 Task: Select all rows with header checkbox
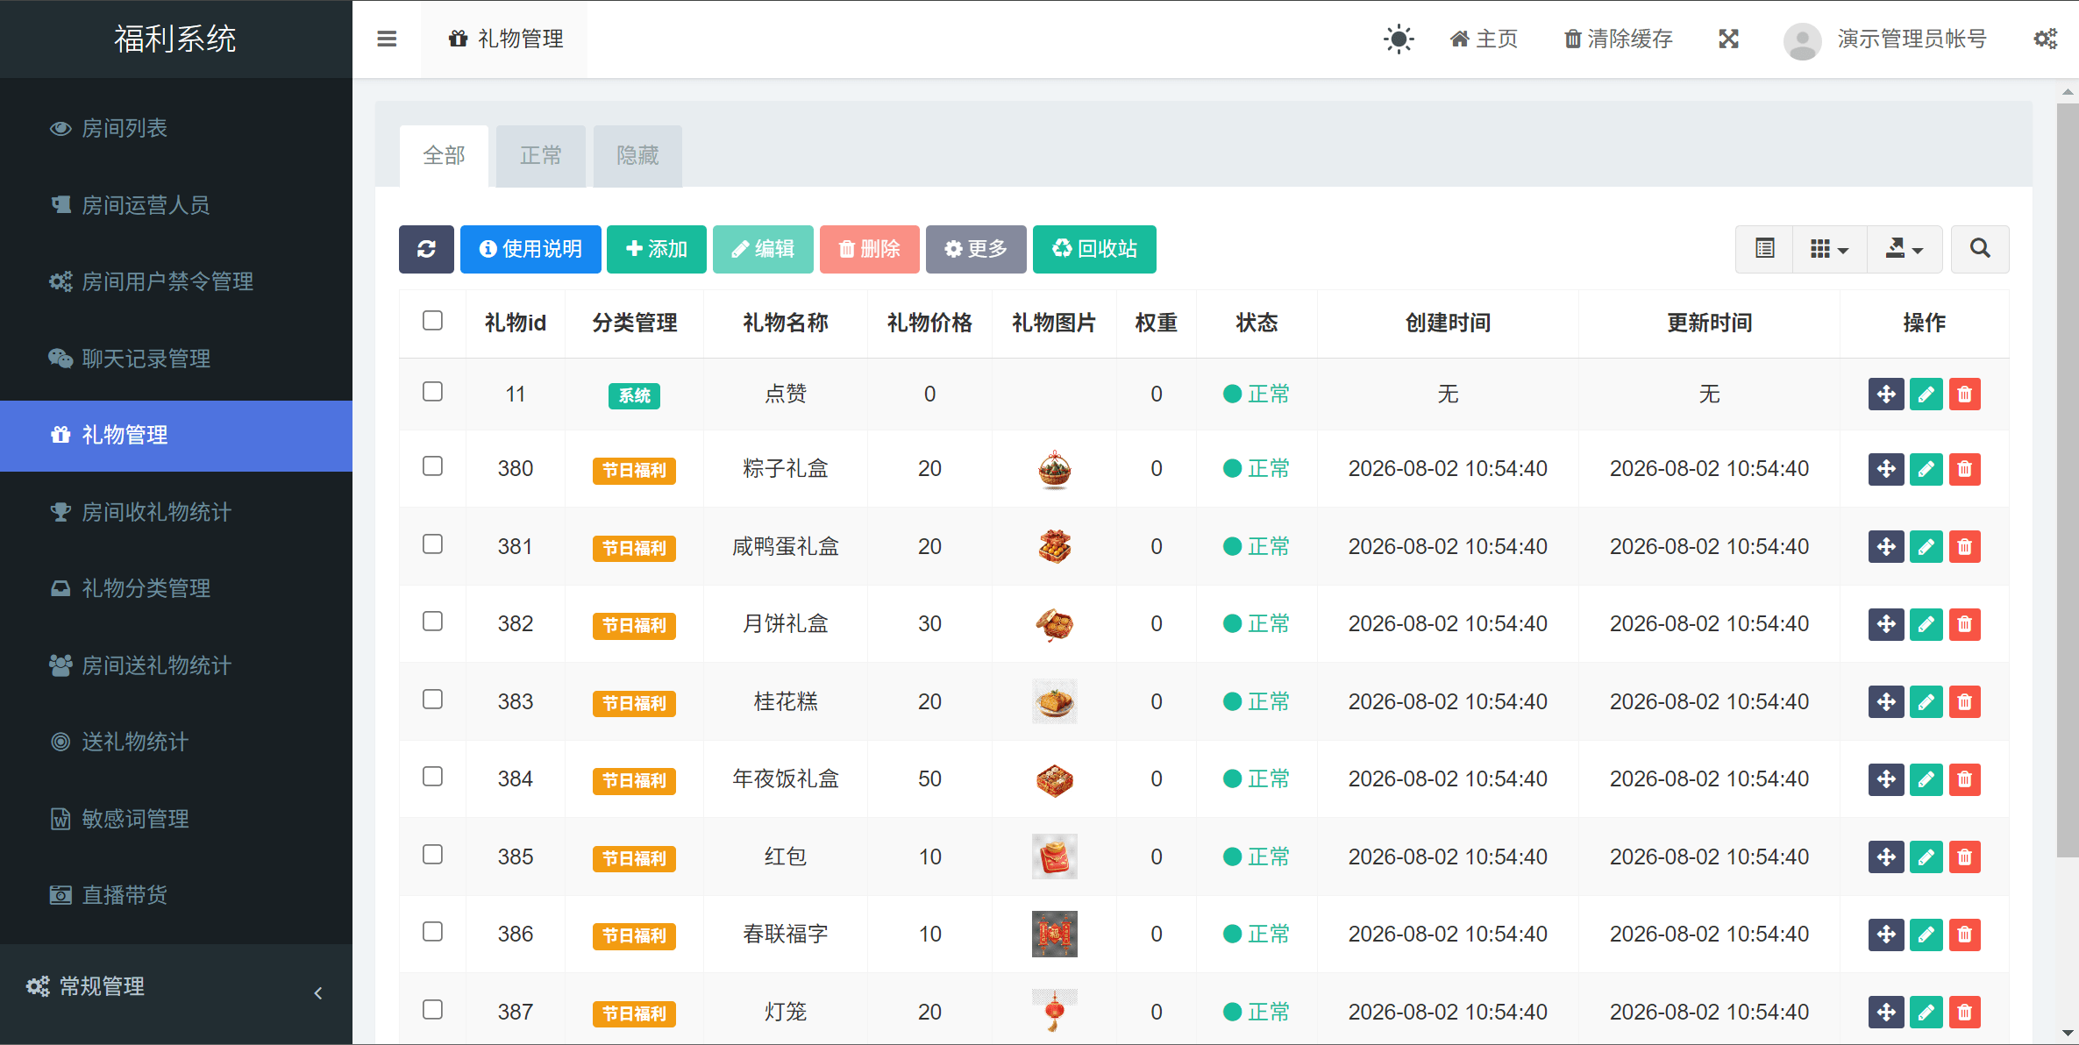coord(432,321)
